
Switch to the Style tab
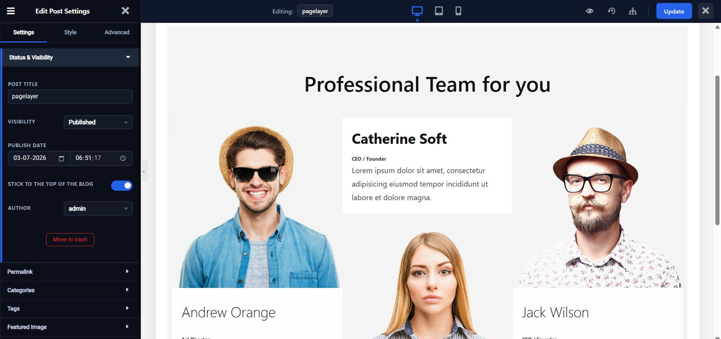[70, 32]
